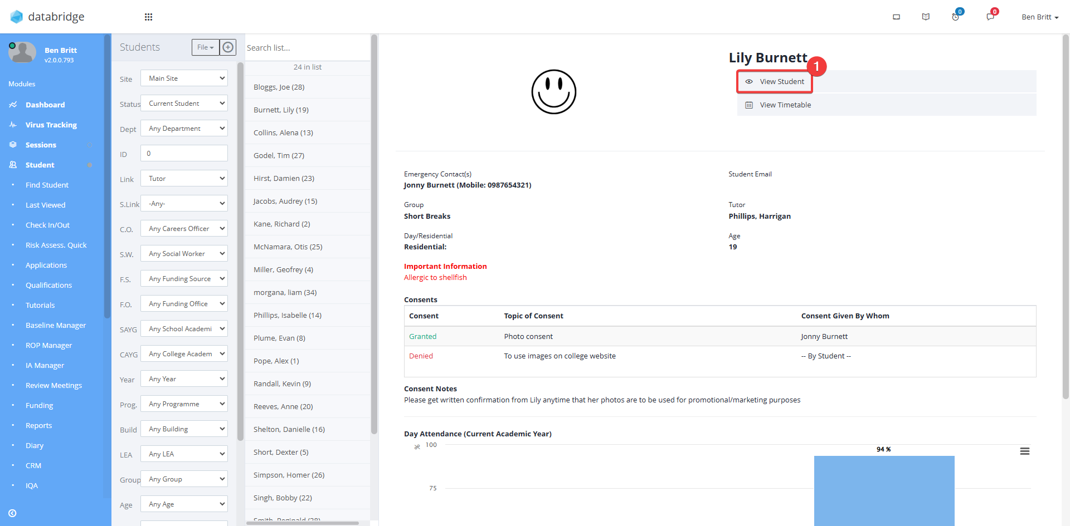The height and width of the screenshot is (526, 1070).
Task: Click the student list horizontal scrollbar
Action: pos(303,523)
